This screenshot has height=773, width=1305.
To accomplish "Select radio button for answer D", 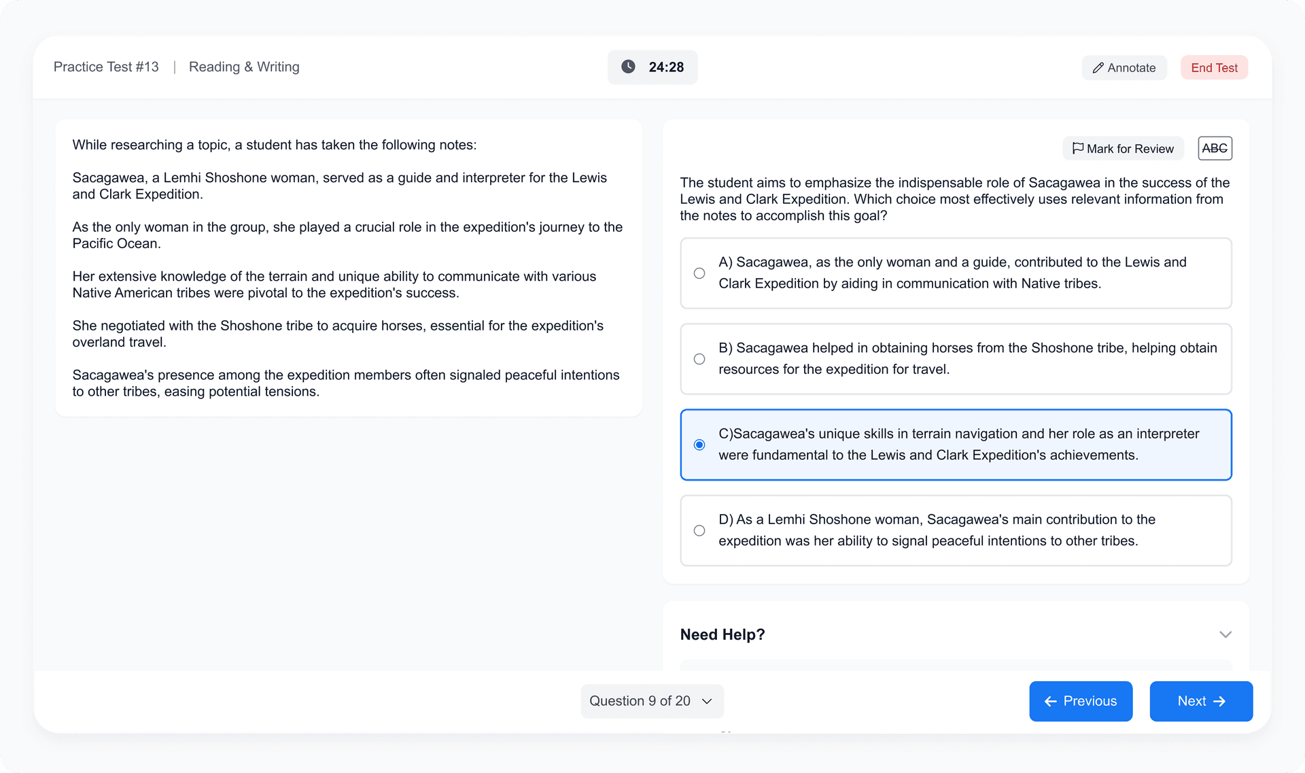I will (x=699, y=530).
